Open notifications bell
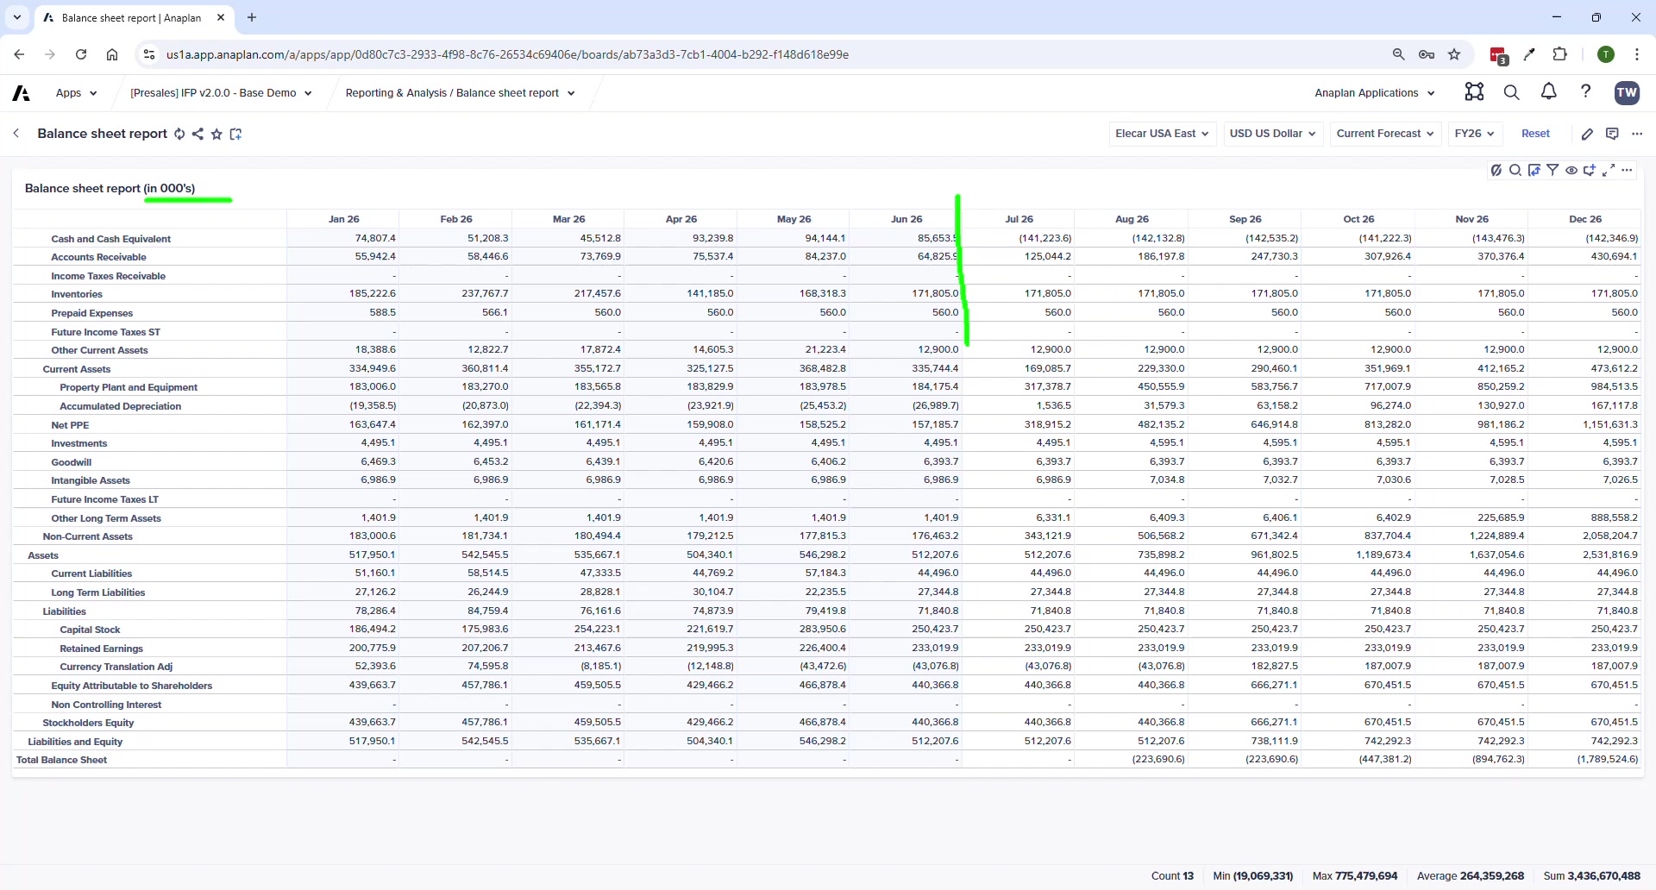The image size is (1656, 890). [1548, 92]
